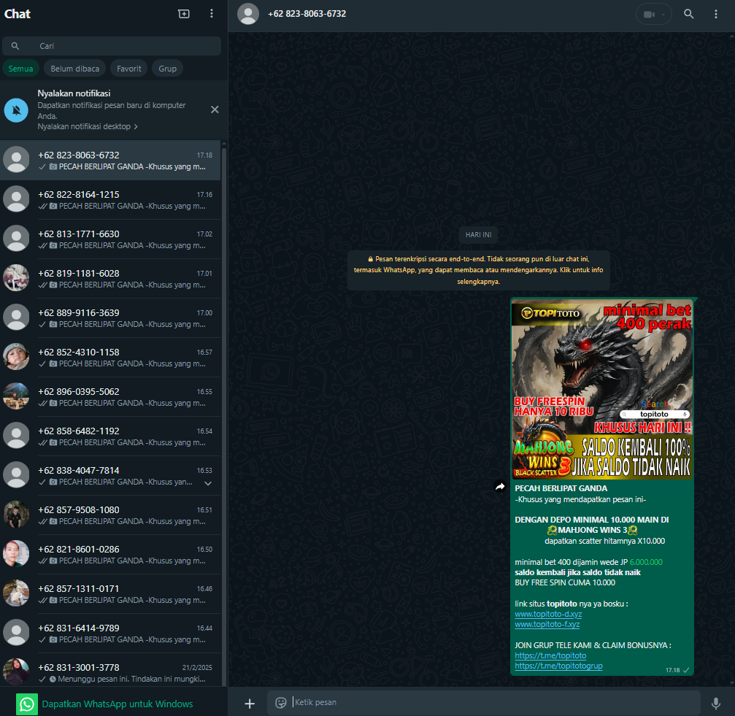Open chat with +62 819-1181-6028
This screenshot has width=735, height=716.
[x=111, y=278]
